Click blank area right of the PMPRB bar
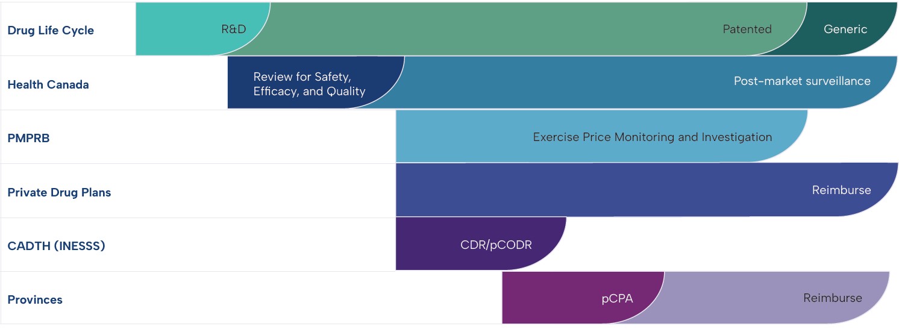899x329 pixels. pyautogui.click(x=856, y=137)
